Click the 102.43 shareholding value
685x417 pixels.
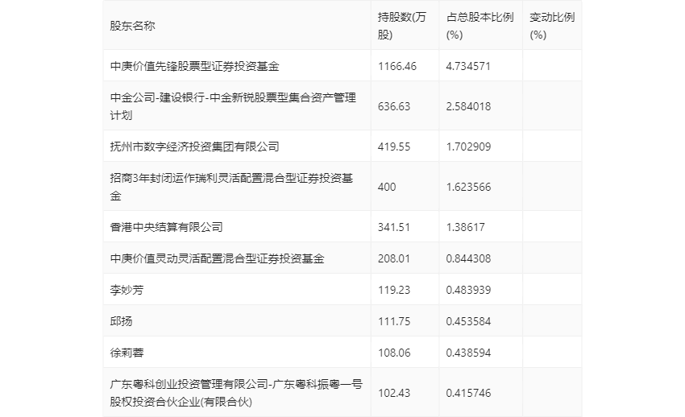[x=394, y=393]
